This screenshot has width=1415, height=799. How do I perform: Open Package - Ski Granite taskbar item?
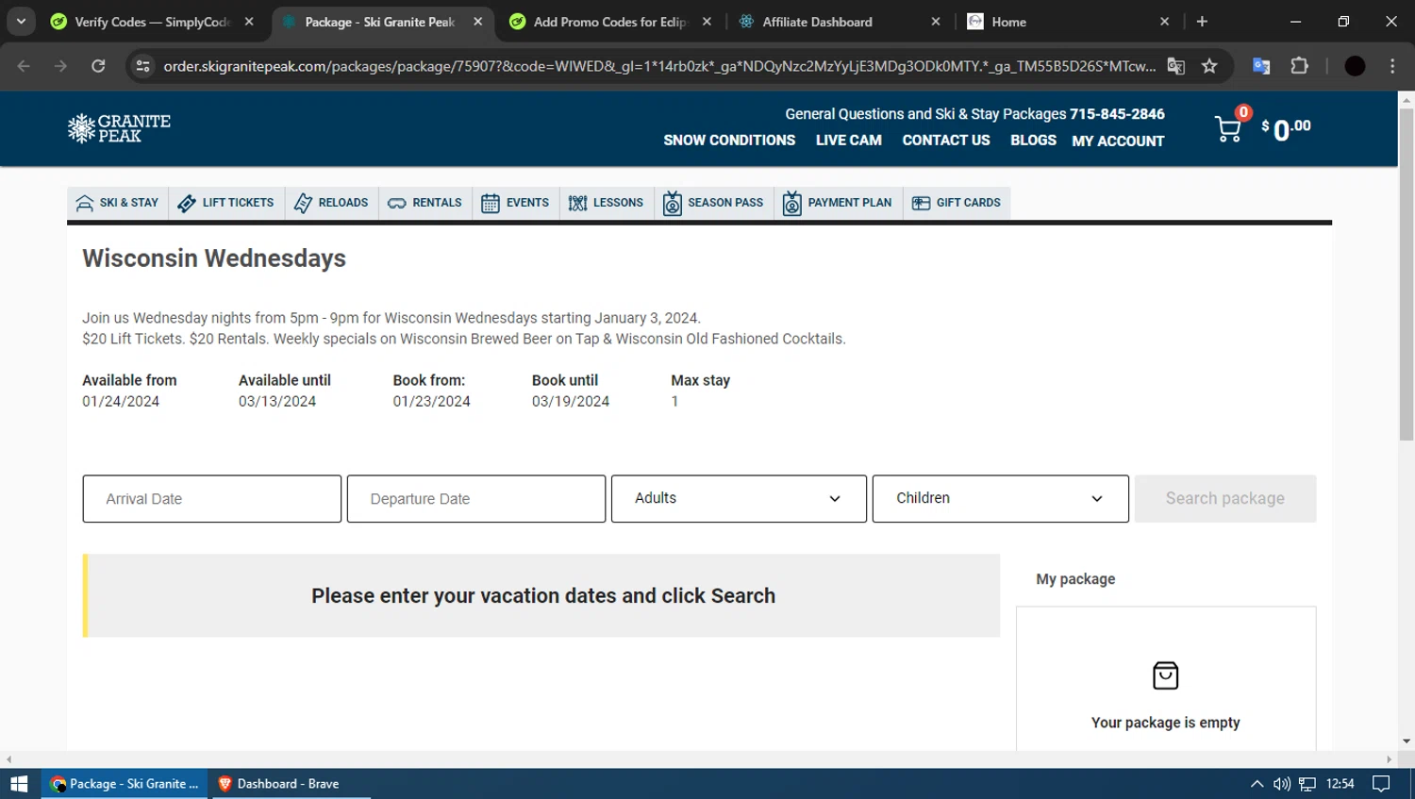125,784
